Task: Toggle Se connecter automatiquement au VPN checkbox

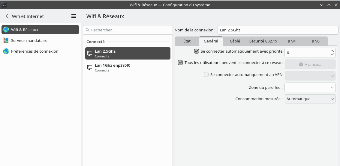Action: coord(206,74)
